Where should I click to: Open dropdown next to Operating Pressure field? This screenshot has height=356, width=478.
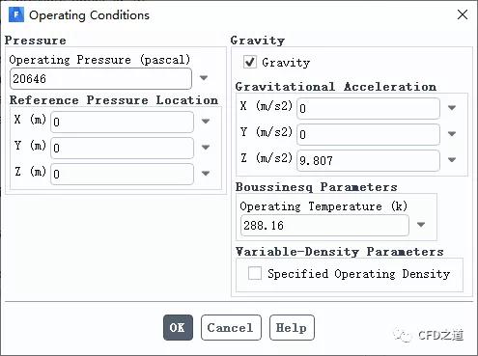click(x=204, y=78)
